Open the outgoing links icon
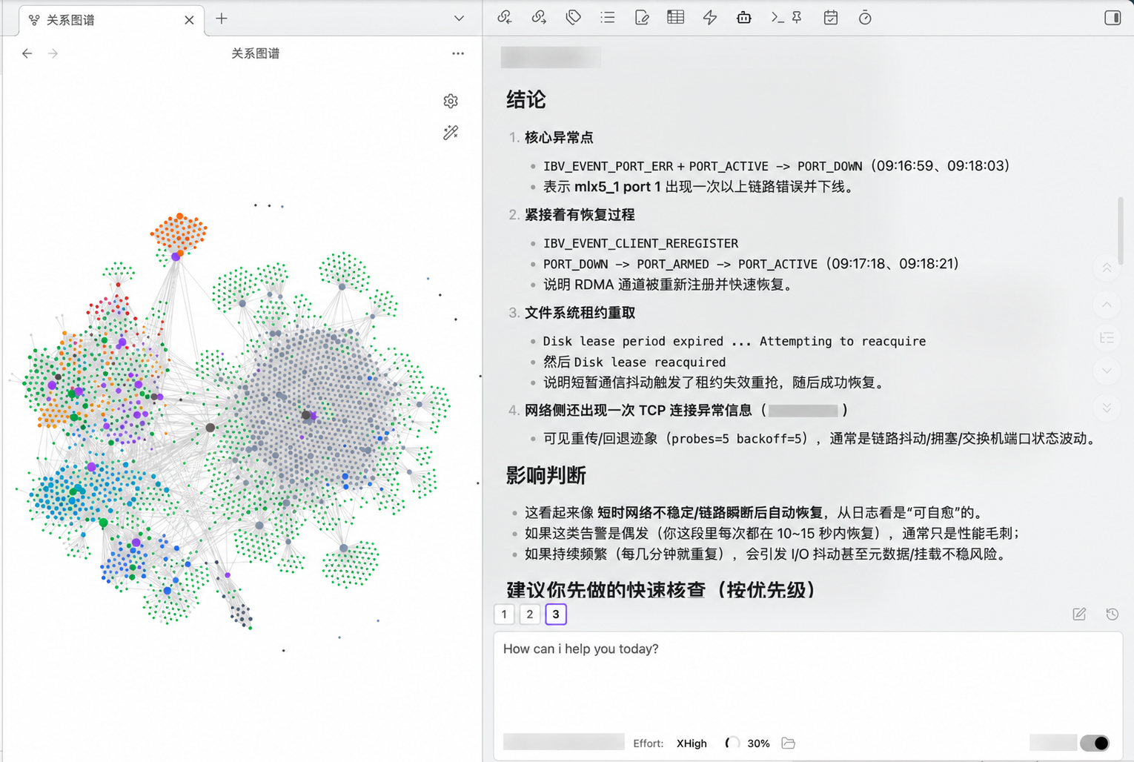1134x762 pixels. click(x=539, y=18)
